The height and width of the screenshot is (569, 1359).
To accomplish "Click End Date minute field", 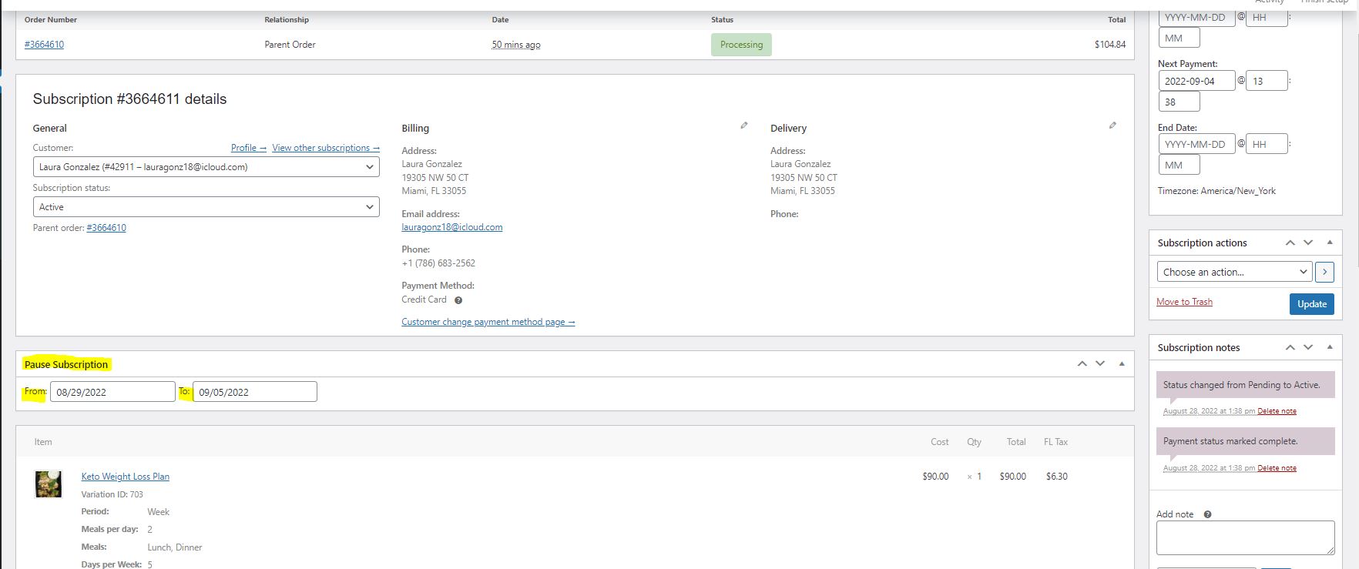I will point(1179,165).
